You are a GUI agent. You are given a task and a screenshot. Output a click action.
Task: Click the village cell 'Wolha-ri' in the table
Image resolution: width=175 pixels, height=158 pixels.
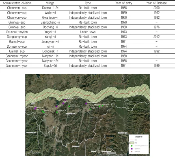point(50,13)
